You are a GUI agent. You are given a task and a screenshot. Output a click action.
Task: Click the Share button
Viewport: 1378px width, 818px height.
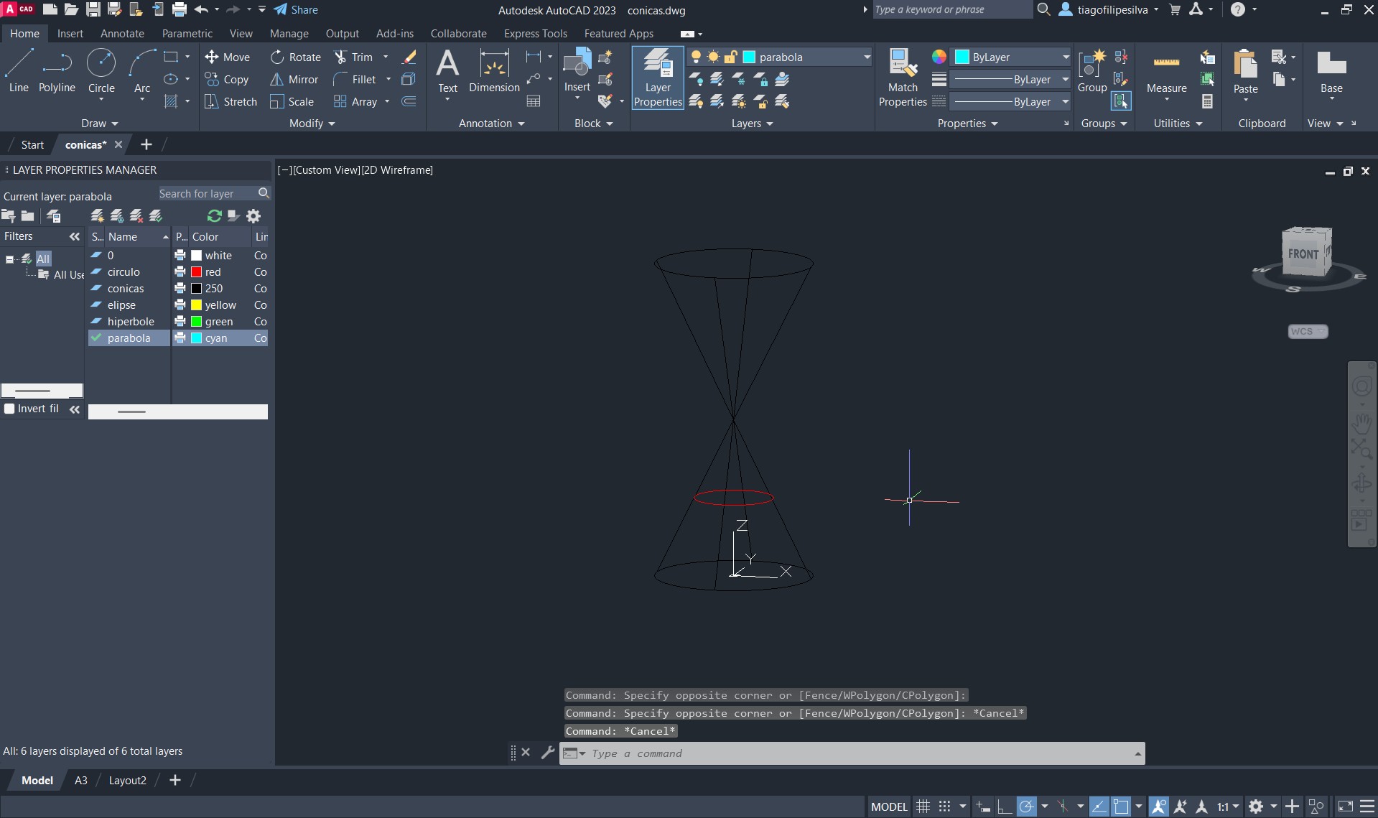click(x=296, y=10)
